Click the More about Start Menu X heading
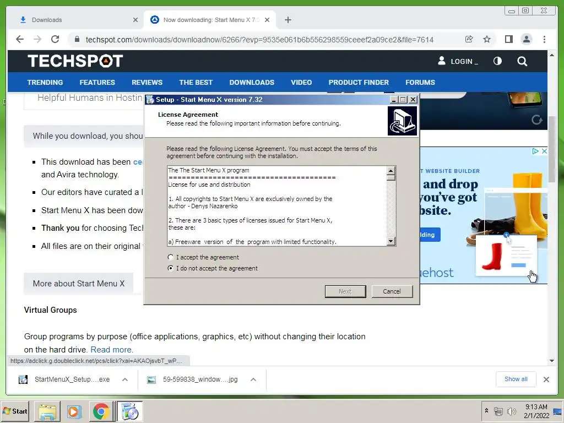The width and height of the screenshot is (564, 423). click(x=78, y=284)
